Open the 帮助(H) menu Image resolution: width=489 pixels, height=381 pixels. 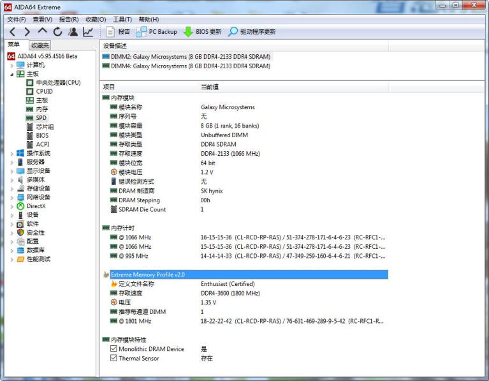click(x=149, y=19)
